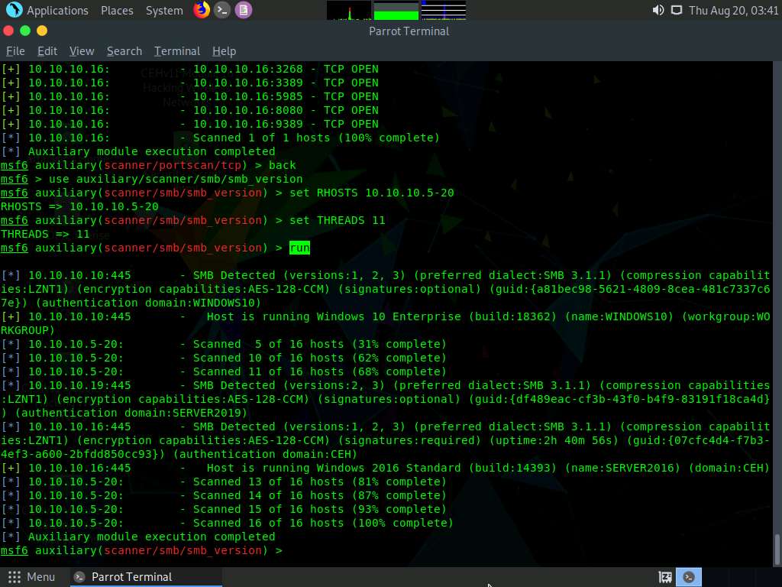Click the '10.10.10.16:8080 - TCP OPEN' line

pyautogui.click(x=189, y=110)
